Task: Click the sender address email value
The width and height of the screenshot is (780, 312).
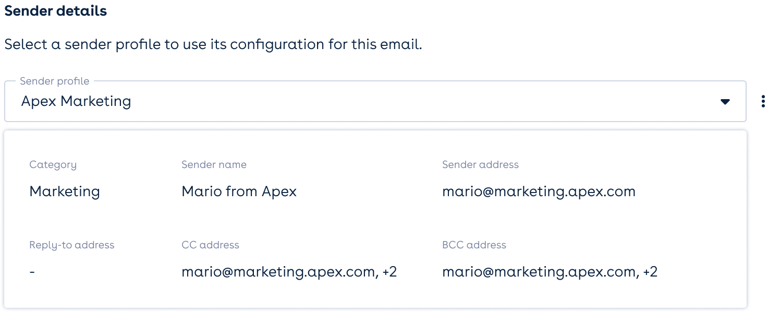Action: click(539, 191)
